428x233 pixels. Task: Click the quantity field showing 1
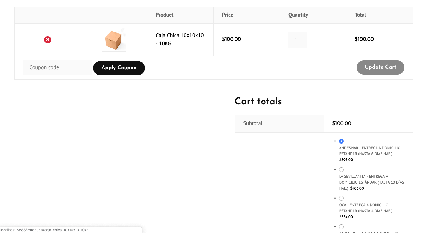[x=298, y=40]
